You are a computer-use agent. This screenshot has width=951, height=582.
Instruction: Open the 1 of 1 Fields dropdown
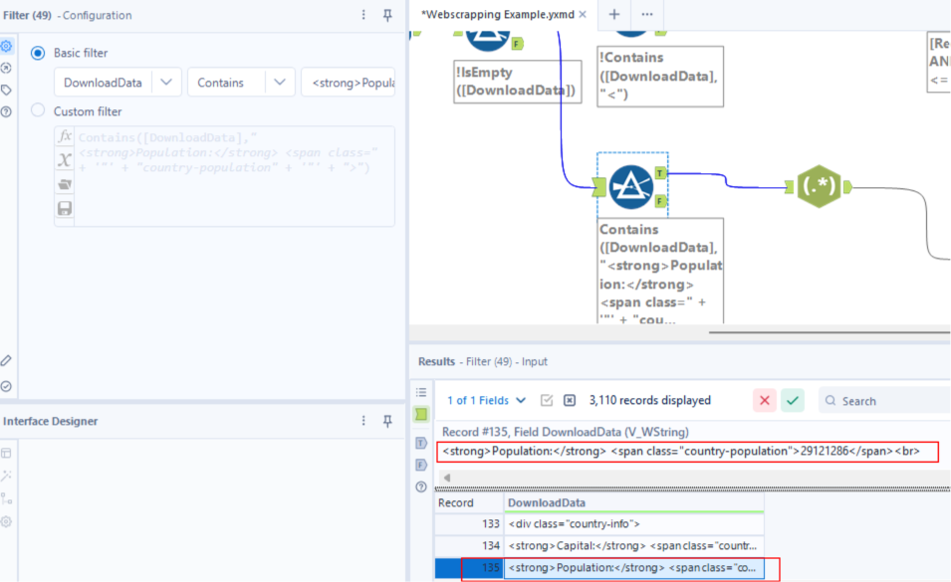tap(486, 400)
